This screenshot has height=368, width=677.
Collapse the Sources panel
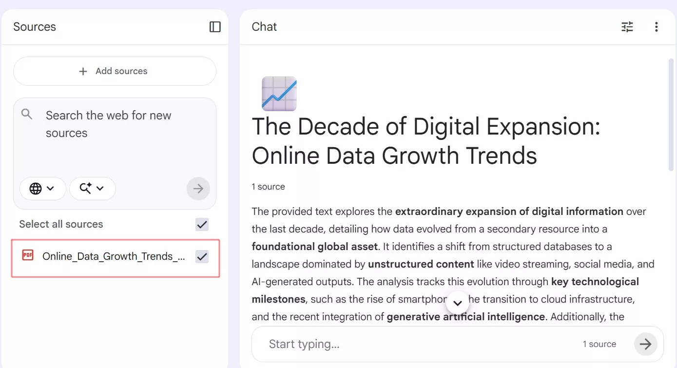(214, 27)
